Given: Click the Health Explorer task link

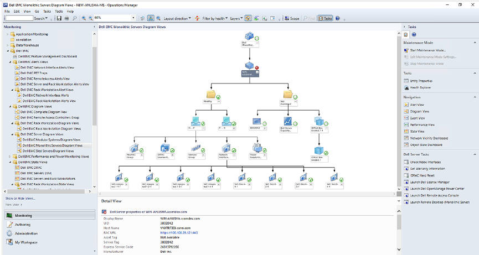Looking at the screenshot, I should [421, 87].
